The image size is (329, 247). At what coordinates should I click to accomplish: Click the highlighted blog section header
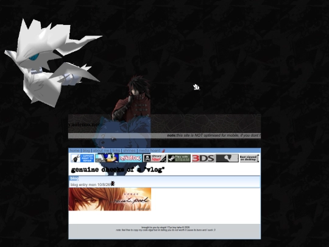pyautogui.click(x=74, y=178)
